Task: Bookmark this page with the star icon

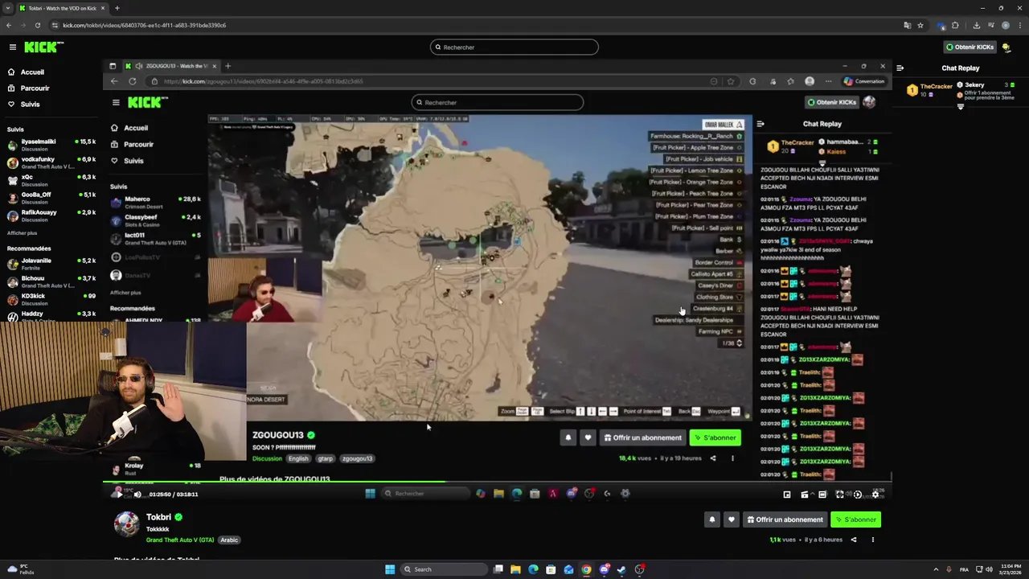Action: (920, 25)
